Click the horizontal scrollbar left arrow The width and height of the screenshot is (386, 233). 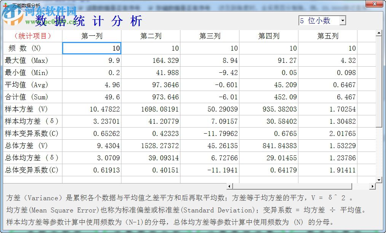[230, 186]
